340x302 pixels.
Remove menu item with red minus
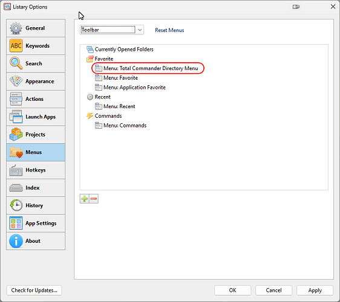pyautogui.click(x=94, y=199)
